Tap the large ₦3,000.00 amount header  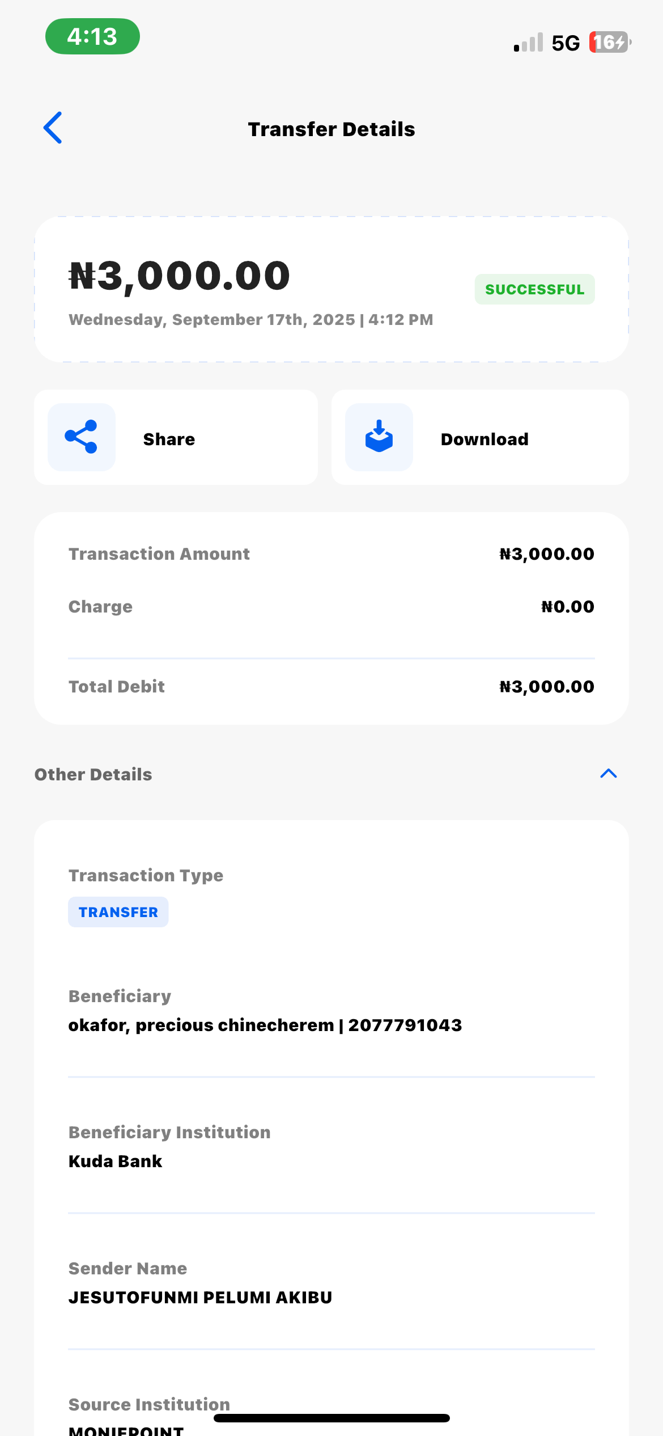180,276
